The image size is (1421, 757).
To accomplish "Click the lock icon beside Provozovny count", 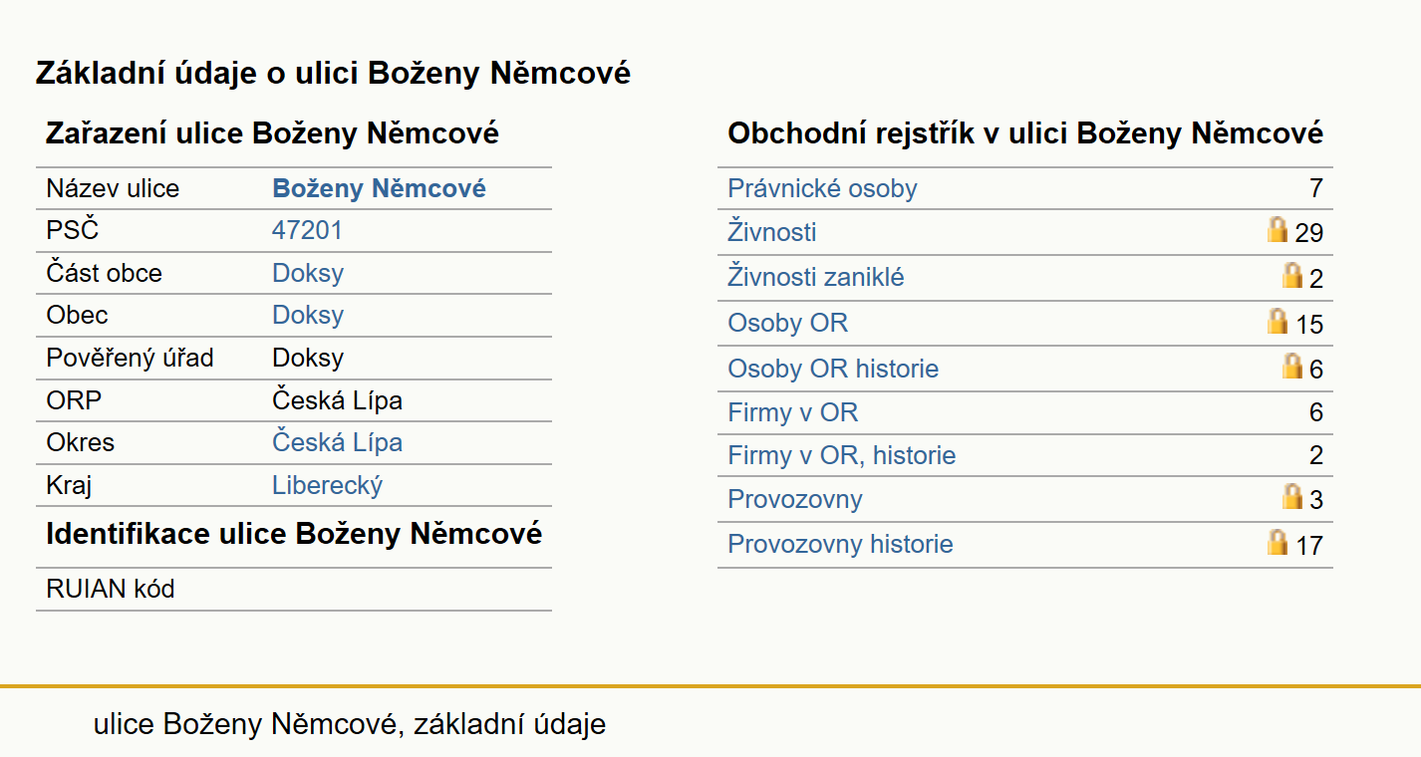I will [x=1292, y=497].
